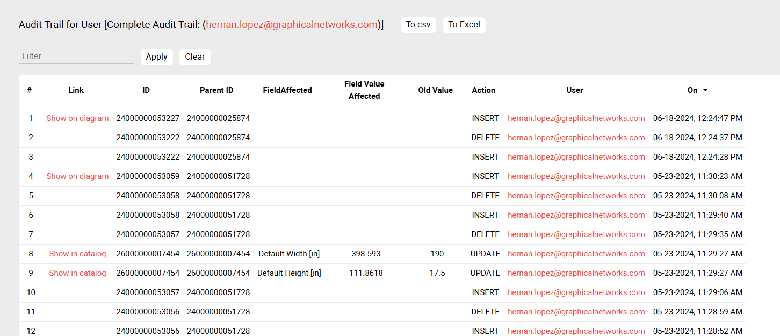Image resolution: width=780 pixels, height=336 pixels.
Task: Sort table by the On column header
Action: (x=692, y=90)
